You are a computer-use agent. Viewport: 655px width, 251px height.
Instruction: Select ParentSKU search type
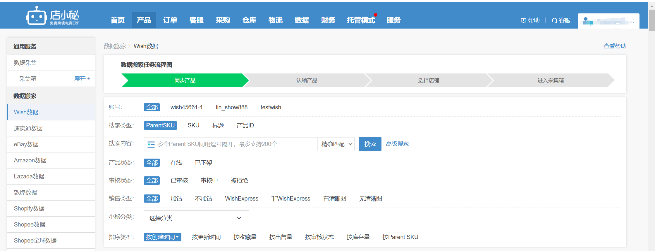(x=160, y=125)
